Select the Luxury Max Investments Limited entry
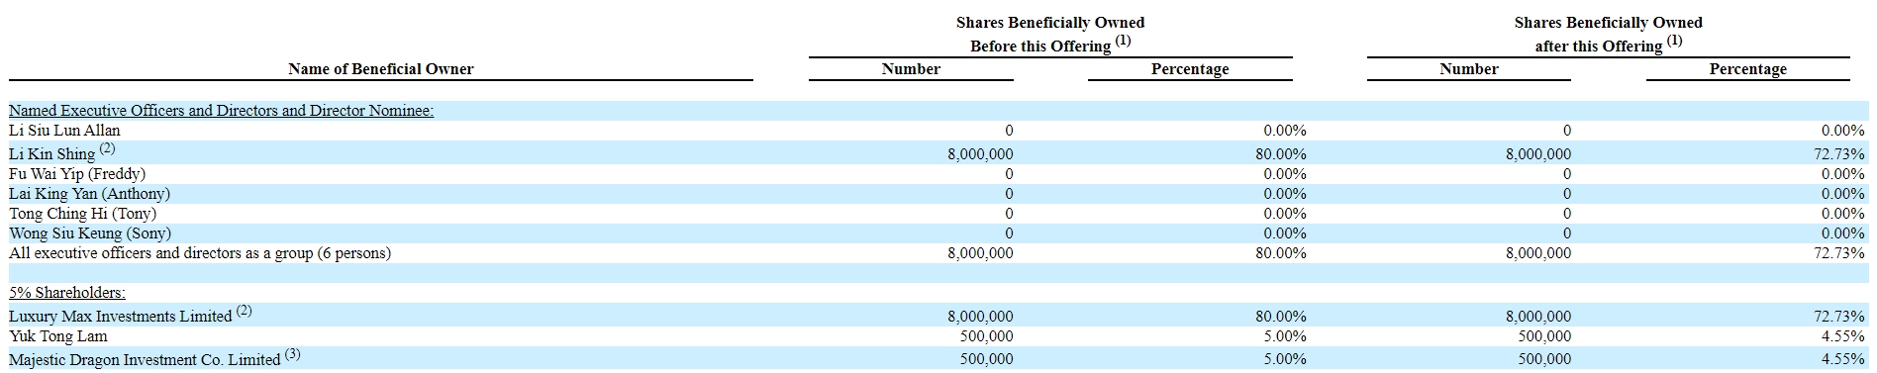Viewport: 1877px width, 373px height. [131, 315]
